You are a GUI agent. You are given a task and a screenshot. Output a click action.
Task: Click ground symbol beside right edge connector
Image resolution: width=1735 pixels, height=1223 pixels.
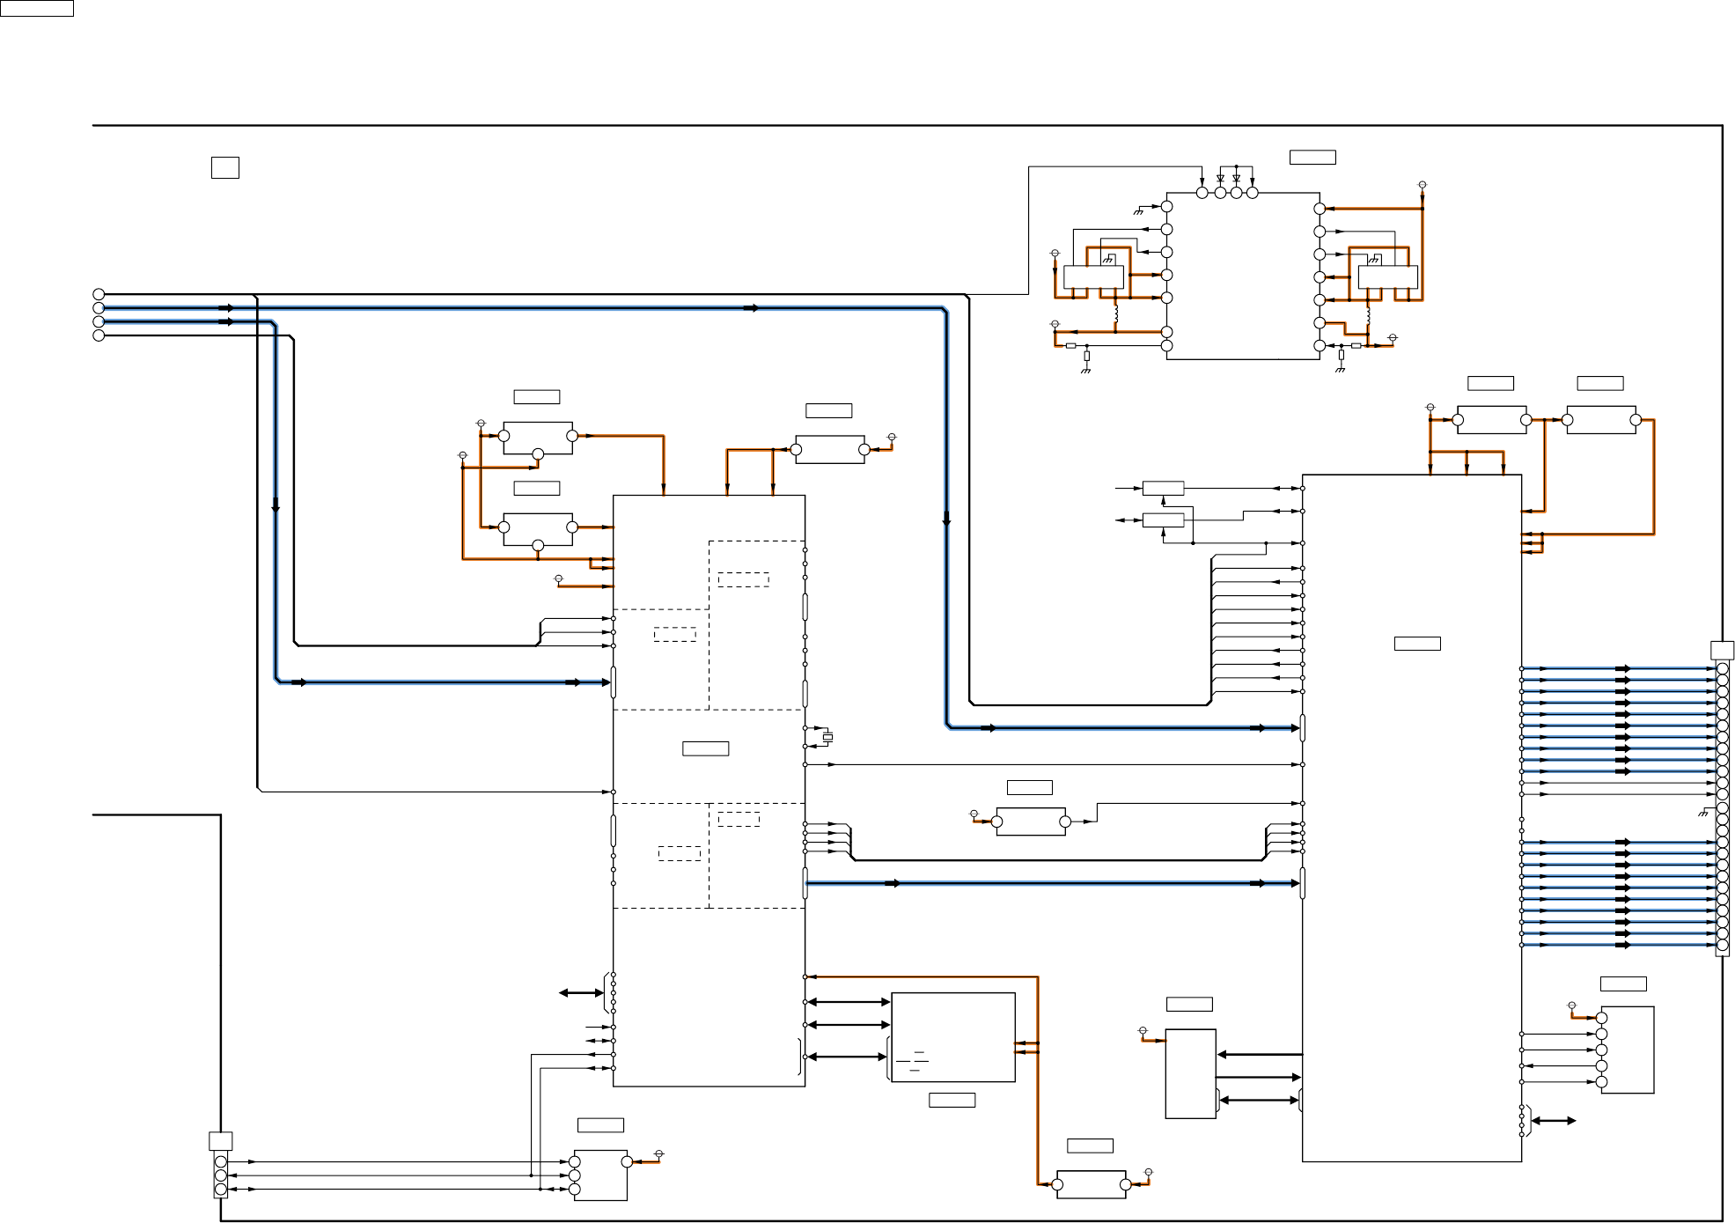pyautogui.click(x=1703, y=813)
